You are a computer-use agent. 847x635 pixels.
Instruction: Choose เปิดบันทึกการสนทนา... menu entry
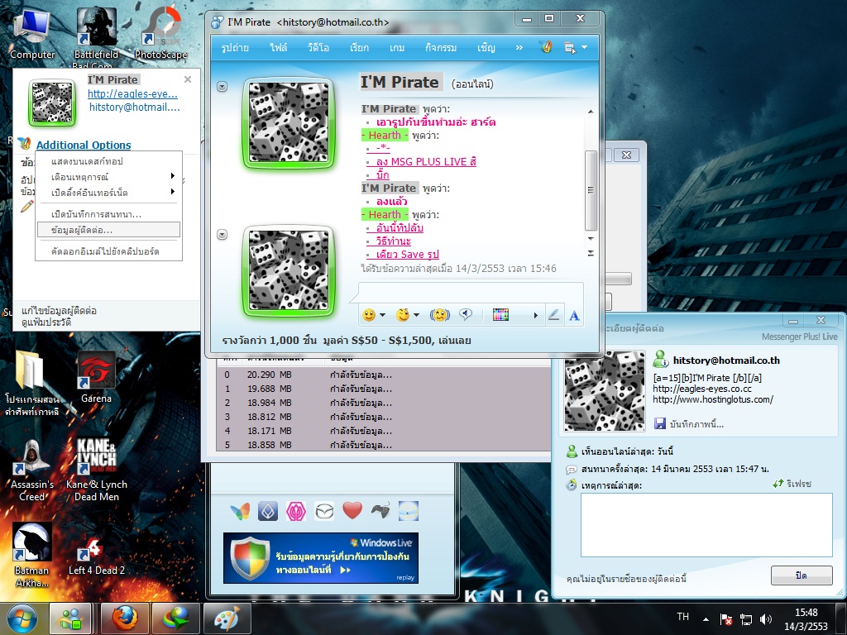pos(108,214)
